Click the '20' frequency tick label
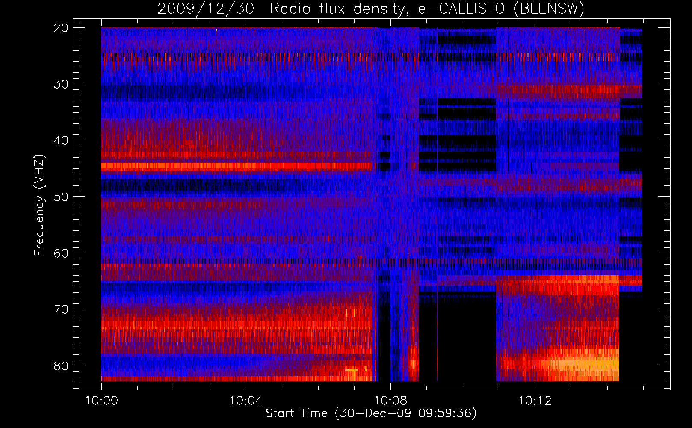Screen dimensions: 692x428 [61, 28]
